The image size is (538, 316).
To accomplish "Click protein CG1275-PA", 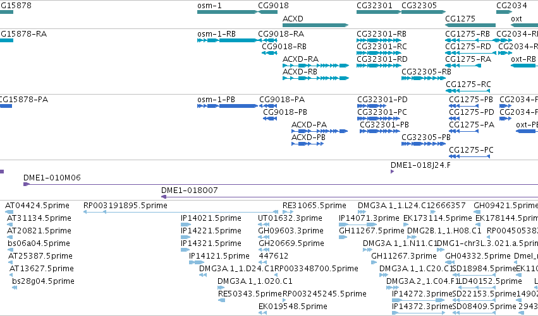I will click(463, 131).
